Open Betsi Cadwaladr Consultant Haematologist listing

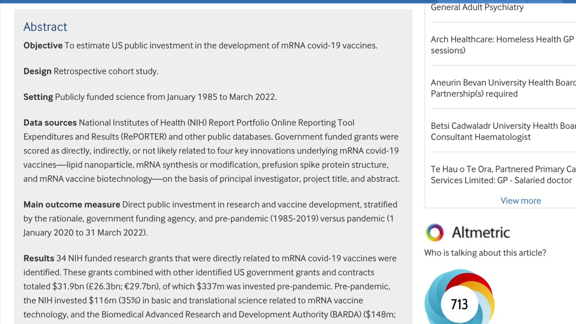[x=503, y=131]
